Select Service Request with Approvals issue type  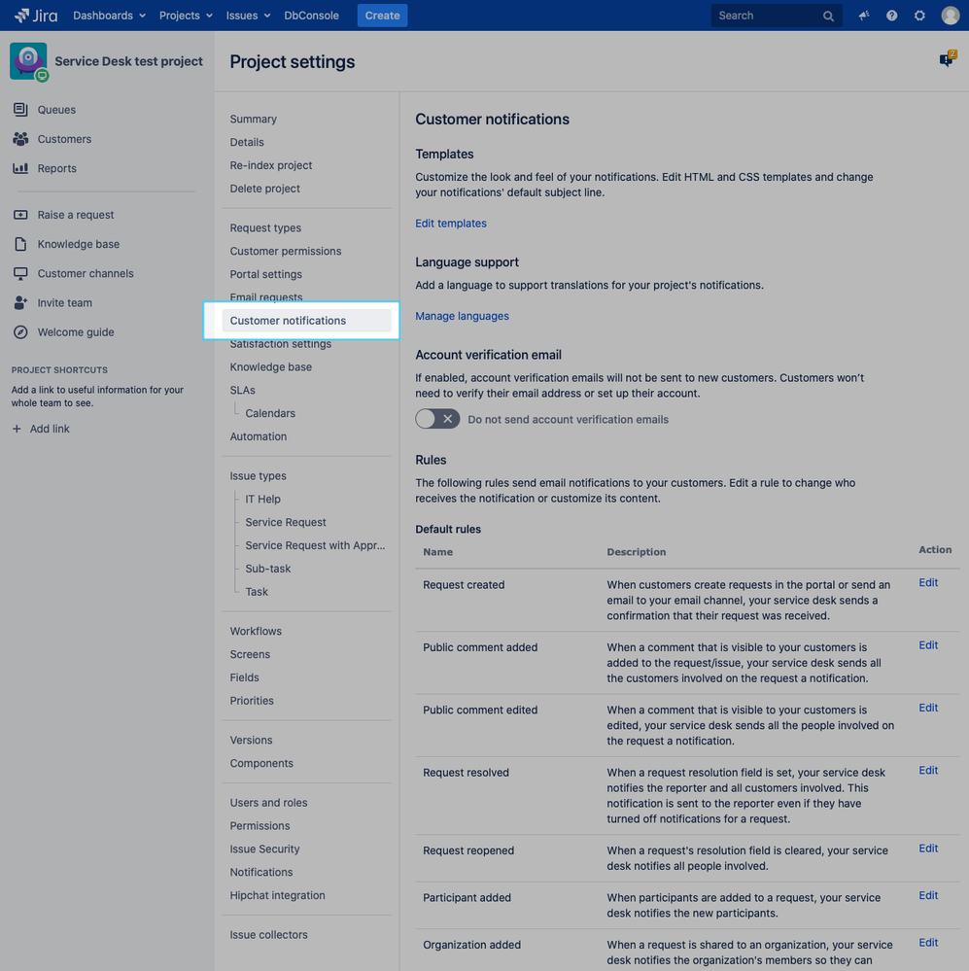315,545
